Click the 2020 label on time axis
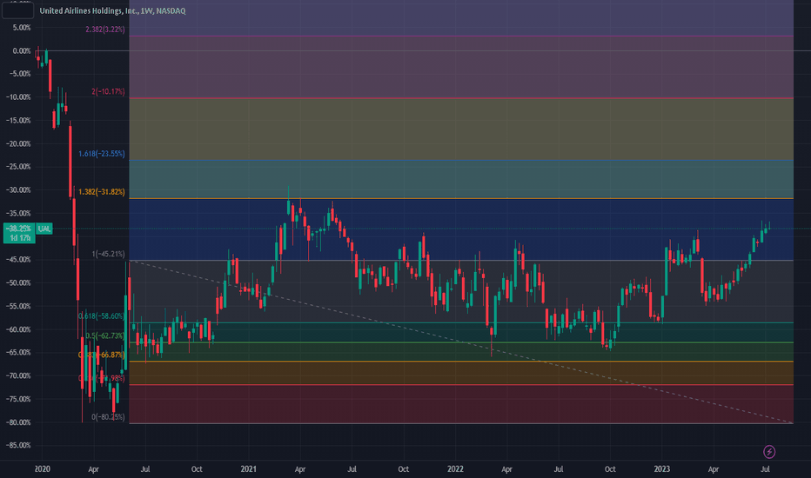Image resolution: width=811 pixels, height=478 pixels. [x=42, y=469]
